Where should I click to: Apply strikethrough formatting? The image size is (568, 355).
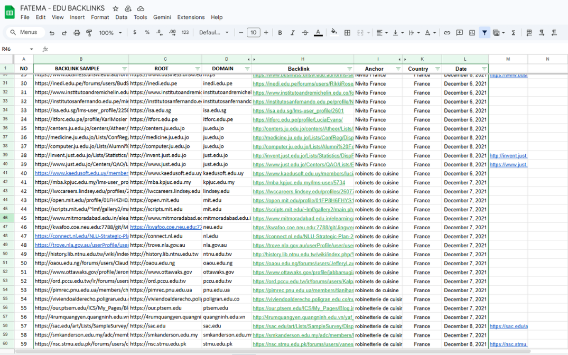click(305, 33)
